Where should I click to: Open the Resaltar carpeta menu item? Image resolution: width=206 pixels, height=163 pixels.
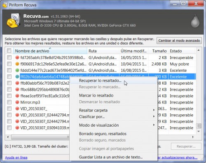[113, 110]
